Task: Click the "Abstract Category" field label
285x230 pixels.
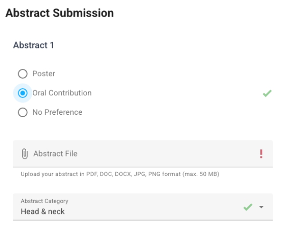Action: pyautogui.click(x=45, y=201)
